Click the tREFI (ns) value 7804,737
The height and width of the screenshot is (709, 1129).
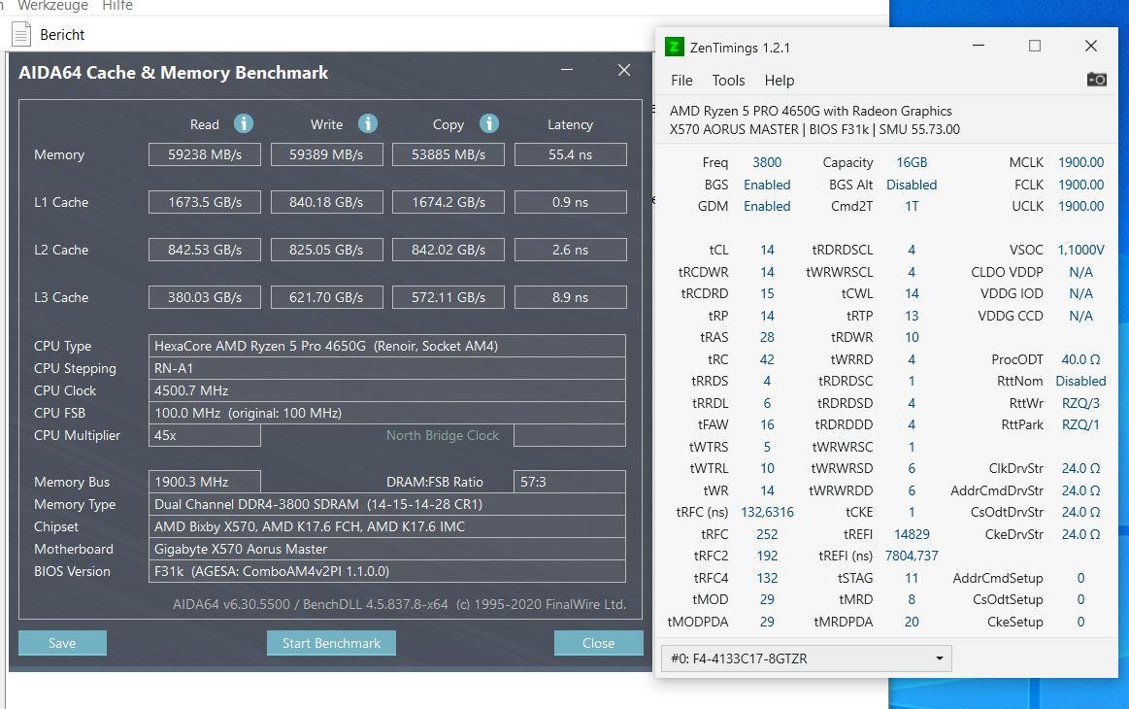[912, 557]
